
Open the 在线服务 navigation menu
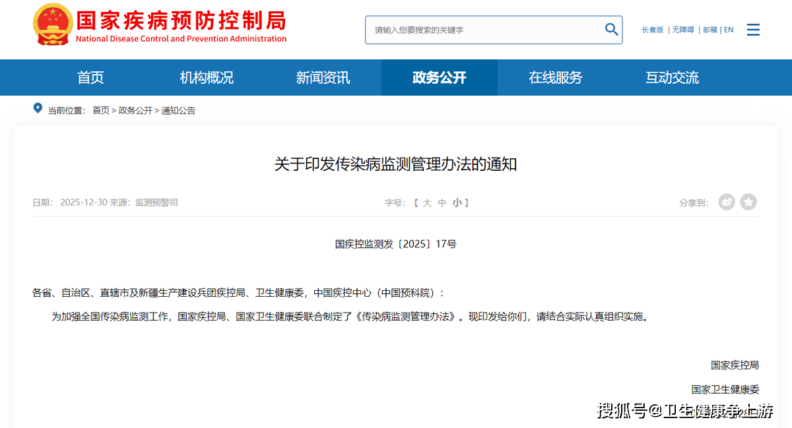(x=555, y=78)
